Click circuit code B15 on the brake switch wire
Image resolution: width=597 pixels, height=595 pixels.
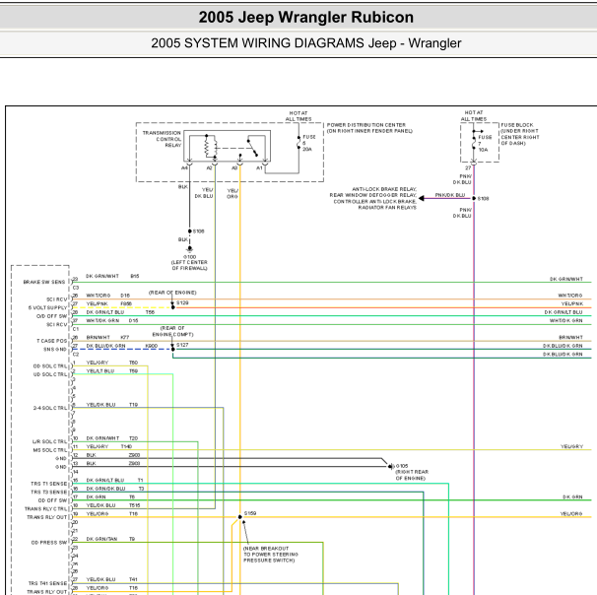click(x=135, y=276)
